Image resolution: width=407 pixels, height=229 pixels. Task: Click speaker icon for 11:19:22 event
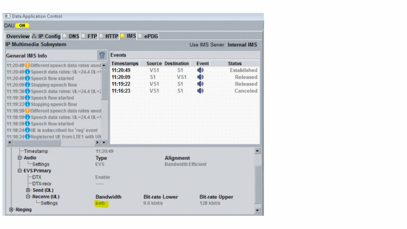pyautogui.click(x=200, y=84)
